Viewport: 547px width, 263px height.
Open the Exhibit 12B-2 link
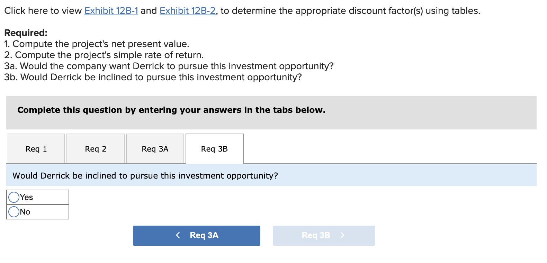186,11
